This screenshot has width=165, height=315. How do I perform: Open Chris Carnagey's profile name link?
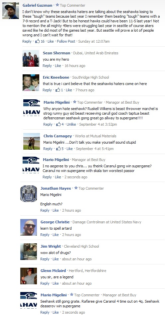tap(58, 136)
